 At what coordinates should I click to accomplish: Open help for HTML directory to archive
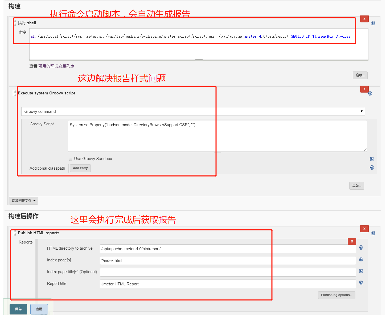[361, 248]
